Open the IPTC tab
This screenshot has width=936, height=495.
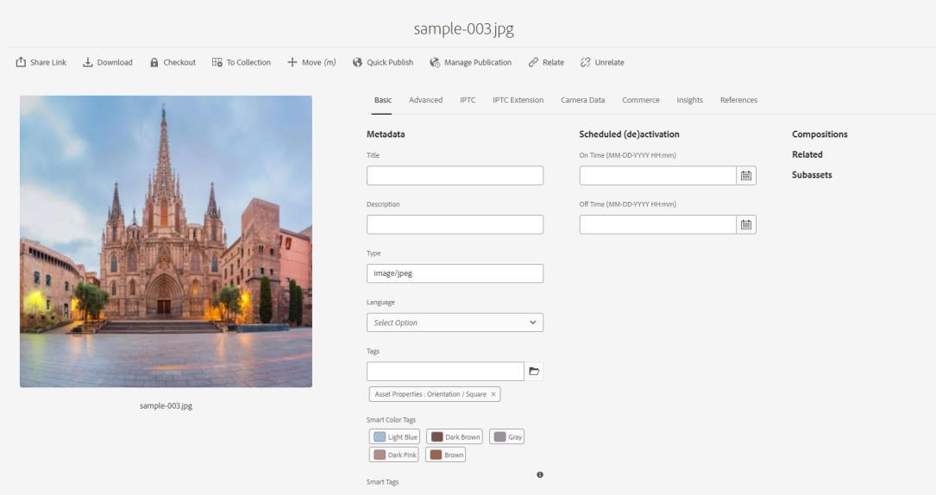click(x=468, y=100)
